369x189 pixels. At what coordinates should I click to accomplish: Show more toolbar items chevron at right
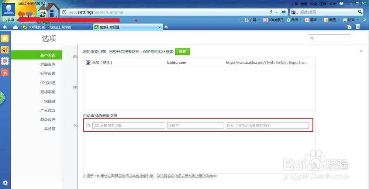(x=364, y=20)
